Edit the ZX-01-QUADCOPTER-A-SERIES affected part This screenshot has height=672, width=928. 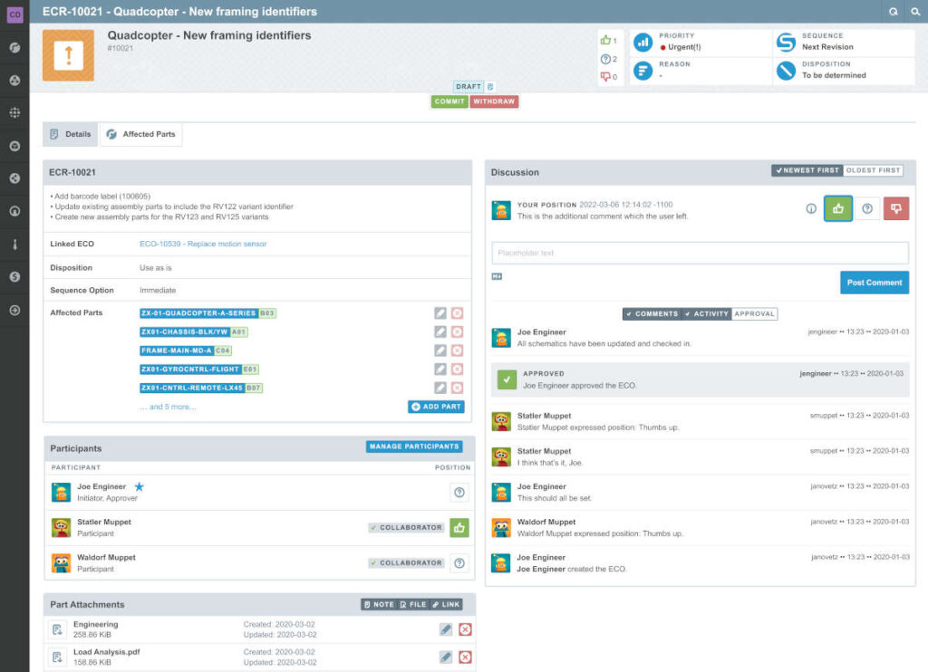pos(440,313)
